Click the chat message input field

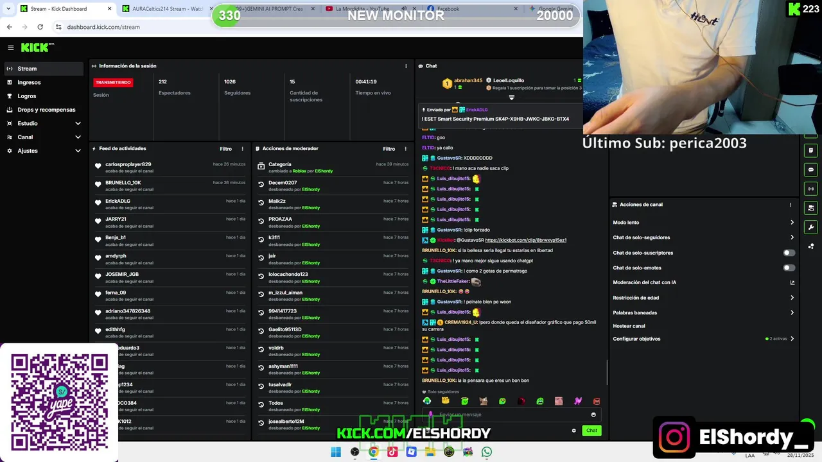pos(512,415)
